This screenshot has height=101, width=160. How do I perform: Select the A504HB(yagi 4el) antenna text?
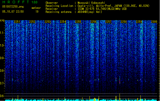(90, 12)
